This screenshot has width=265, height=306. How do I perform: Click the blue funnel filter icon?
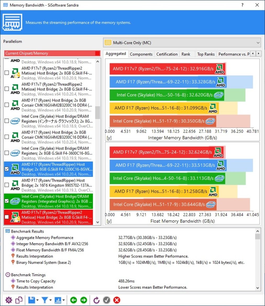(45, 300)
